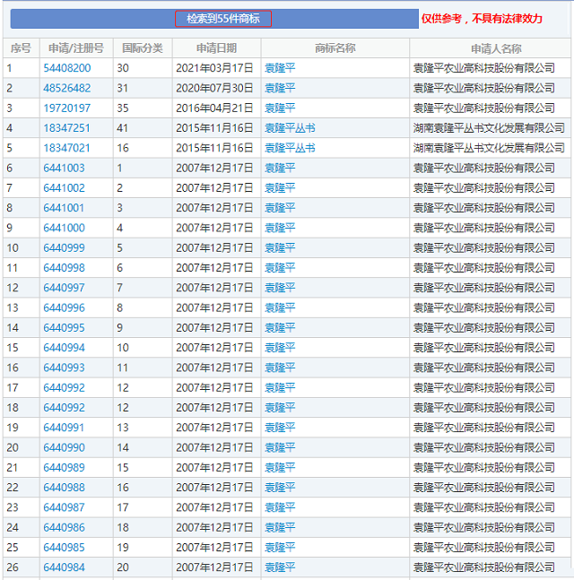Select the date 2016年04月21日
This screenshot has height=580, width=574.
click(214, 108)
